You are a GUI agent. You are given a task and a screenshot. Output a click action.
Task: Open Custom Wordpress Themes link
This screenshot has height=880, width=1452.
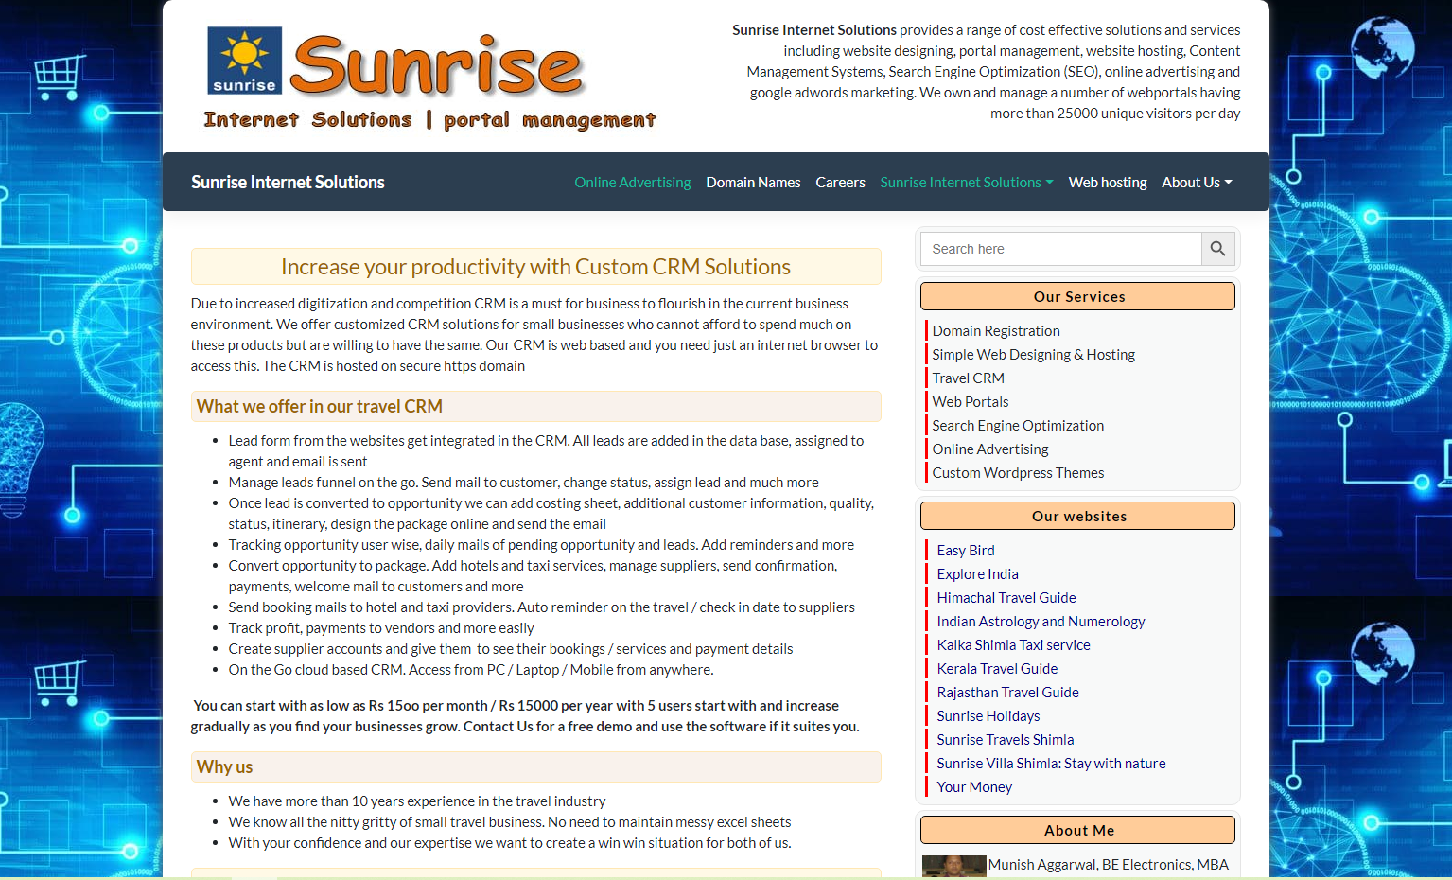(1018, 473)
